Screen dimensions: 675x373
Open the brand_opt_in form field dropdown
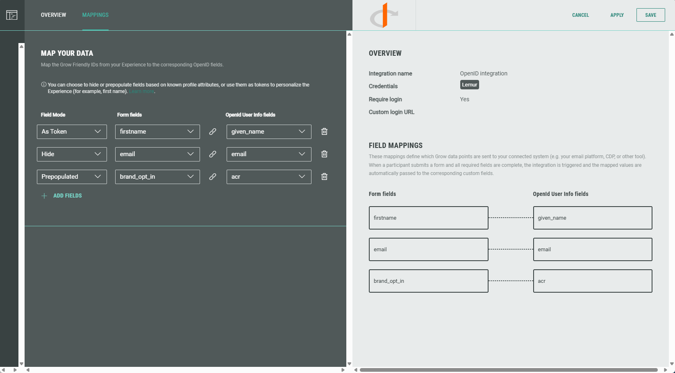(157, 177)
